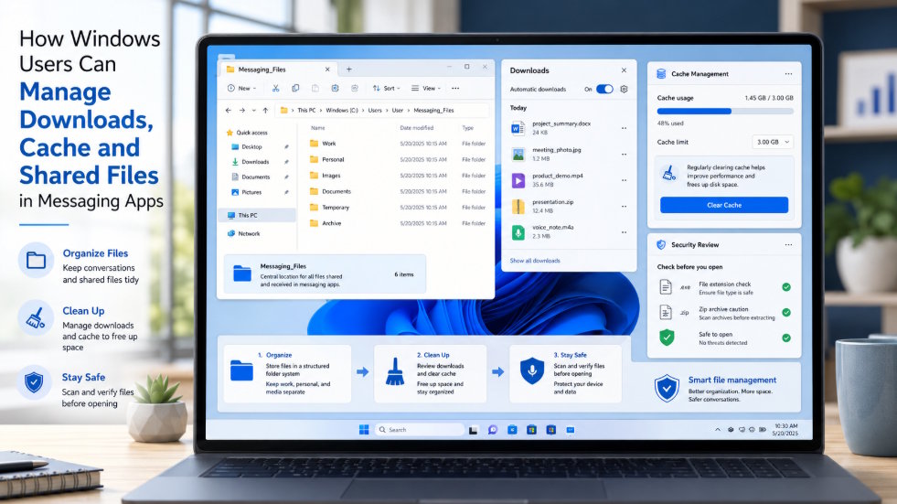This screenshot has width=897, height=504.
Task: Open Pictures in the navigation pane
Action: click(247, 192)
